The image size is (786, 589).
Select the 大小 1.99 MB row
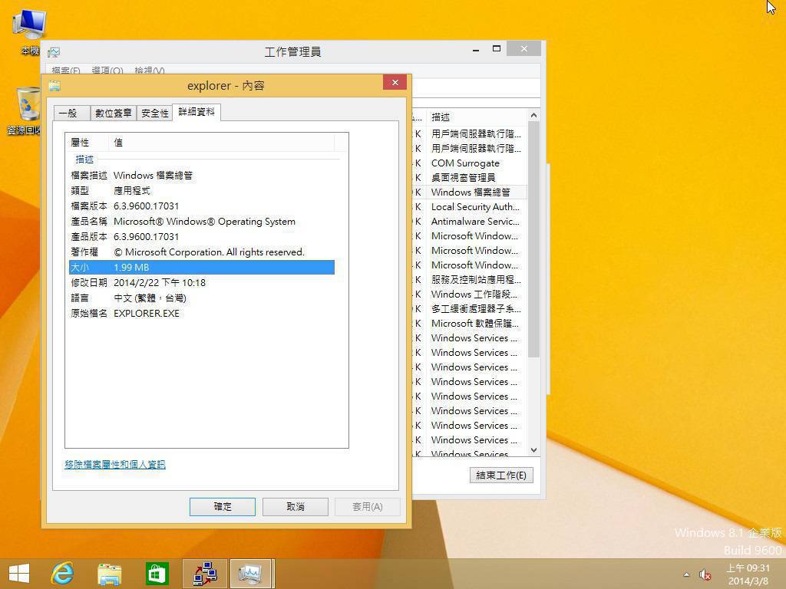[x=202, y=268]
